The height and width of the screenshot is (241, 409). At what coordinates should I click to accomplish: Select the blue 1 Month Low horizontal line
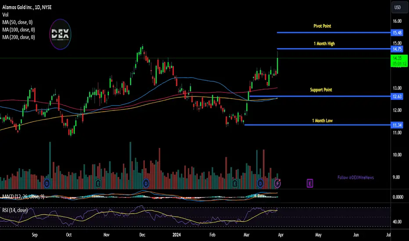point(317,125)
